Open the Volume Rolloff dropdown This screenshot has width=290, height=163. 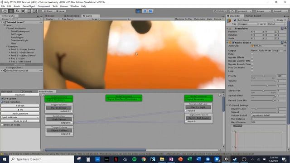point(269,115)
